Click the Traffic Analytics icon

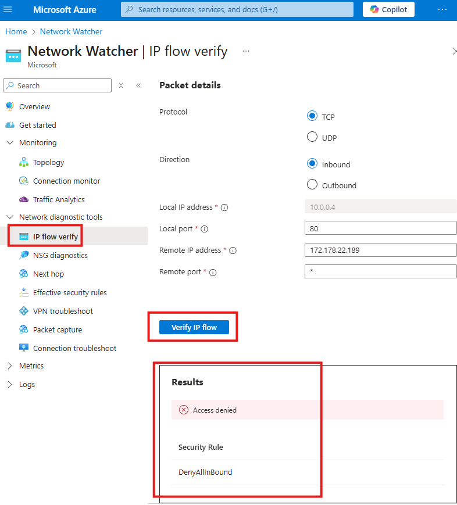pos(23,200)
